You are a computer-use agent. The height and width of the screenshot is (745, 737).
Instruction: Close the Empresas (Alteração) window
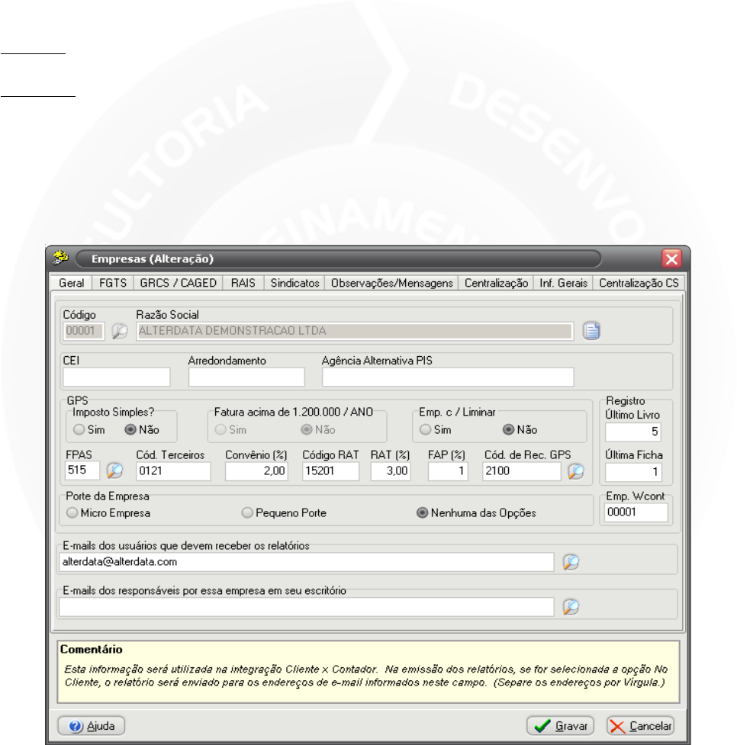pyautogui.click(x=672, y=259)
